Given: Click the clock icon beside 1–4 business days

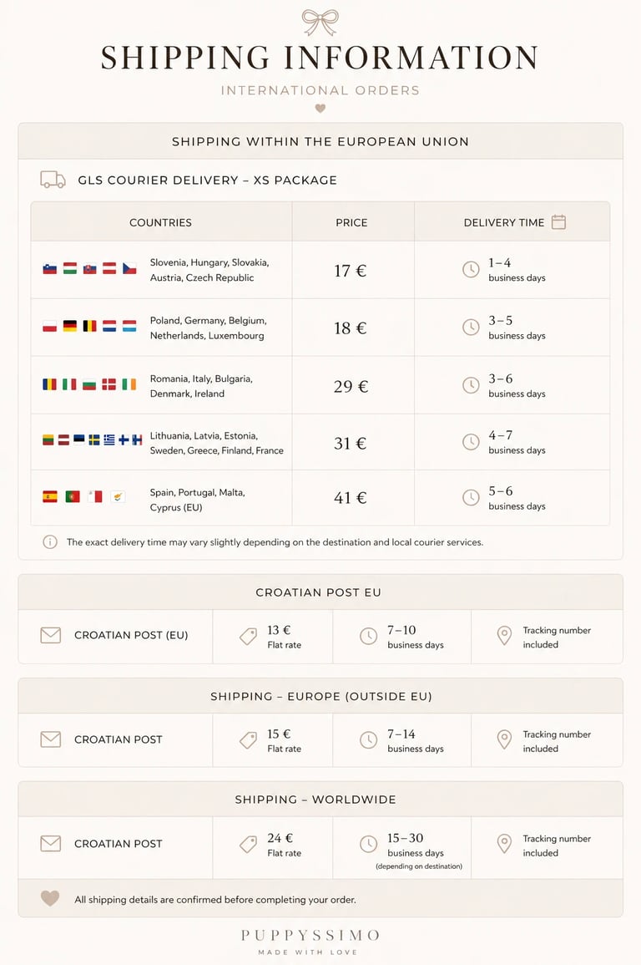Looking at the screenshot, I should coord(471,269).
